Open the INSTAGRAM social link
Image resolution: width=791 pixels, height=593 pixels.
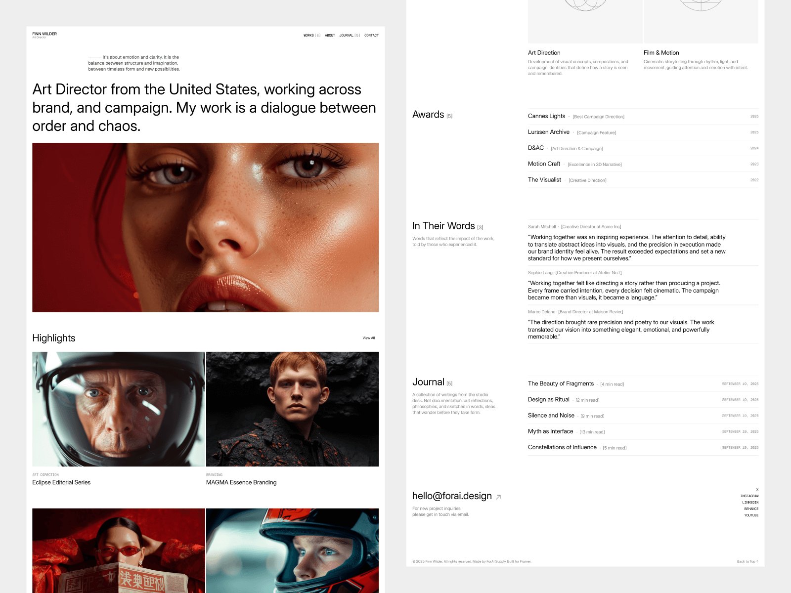click(750, 496)
